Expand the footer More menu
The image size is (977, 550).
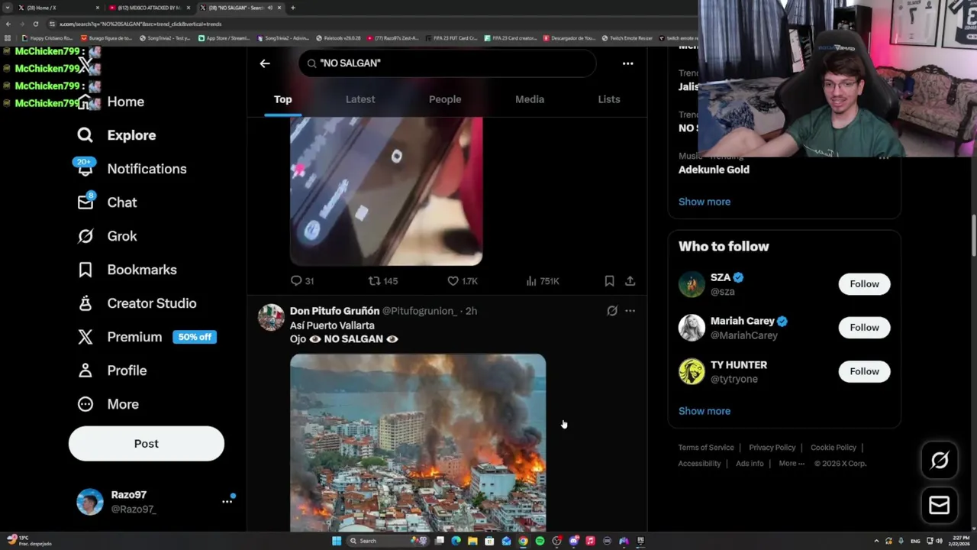[x=792, y=464]
